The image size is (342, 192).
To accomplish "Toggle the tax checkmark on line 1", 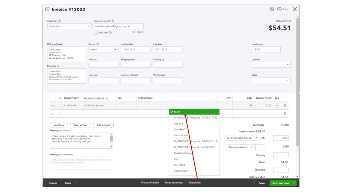I will (277, 106).
